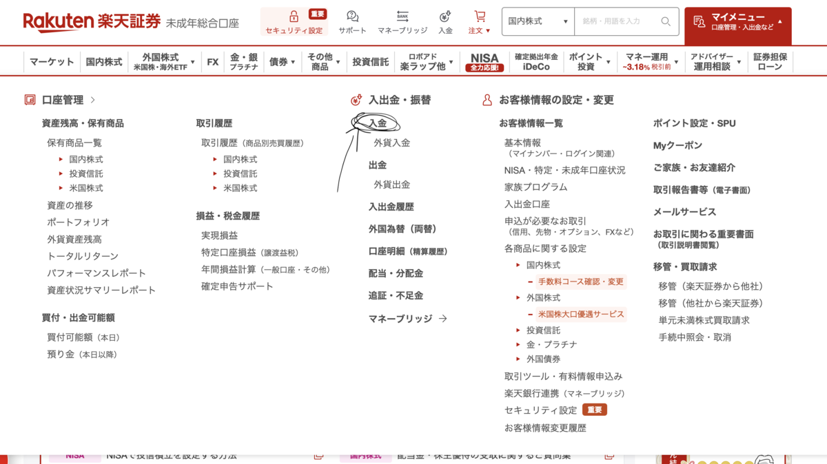827x464 pixels.
Task: Open the NISA 全力応援 nav item
Action: [x=484, y=62]
